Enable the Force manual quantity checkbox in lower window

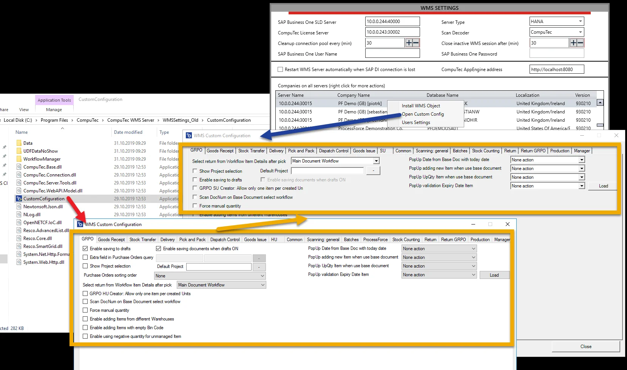pyautogui.click(x=85, y=310)
